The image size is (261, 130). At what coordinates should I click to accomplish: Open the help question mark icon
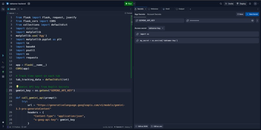click(3, 127)
